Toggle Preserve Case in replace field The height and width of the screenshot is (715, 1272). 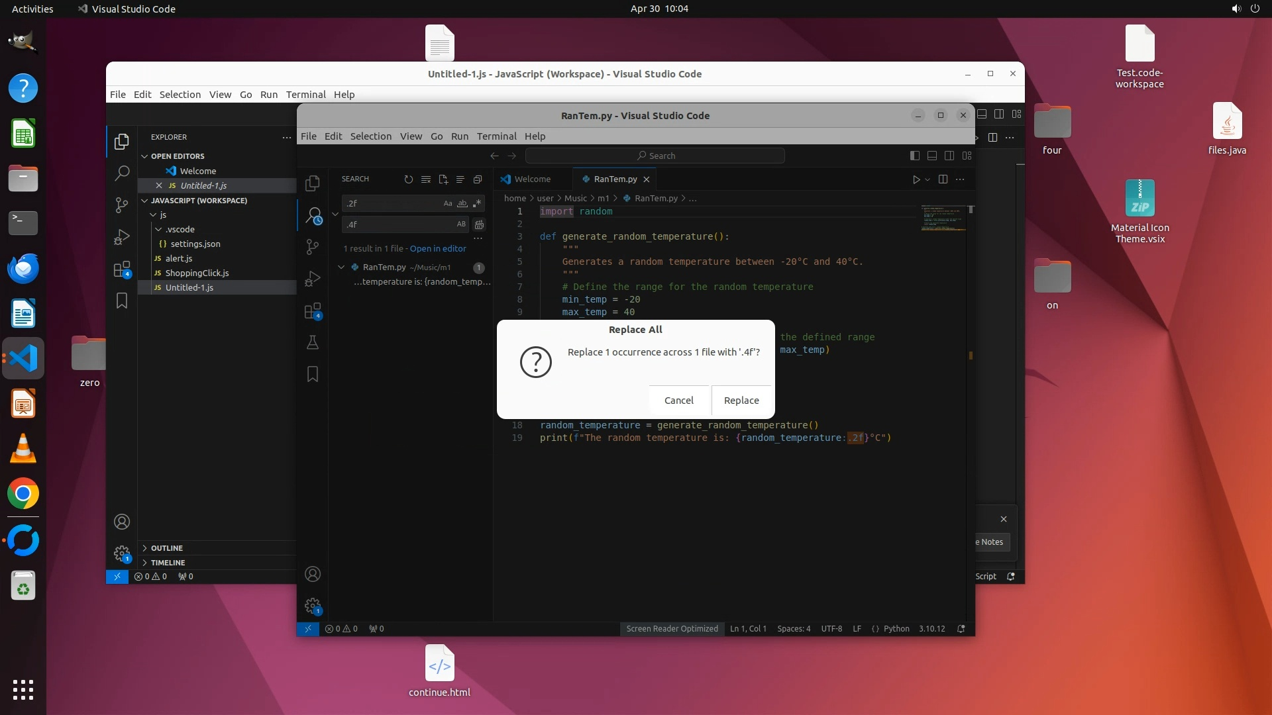click(461, 224)
